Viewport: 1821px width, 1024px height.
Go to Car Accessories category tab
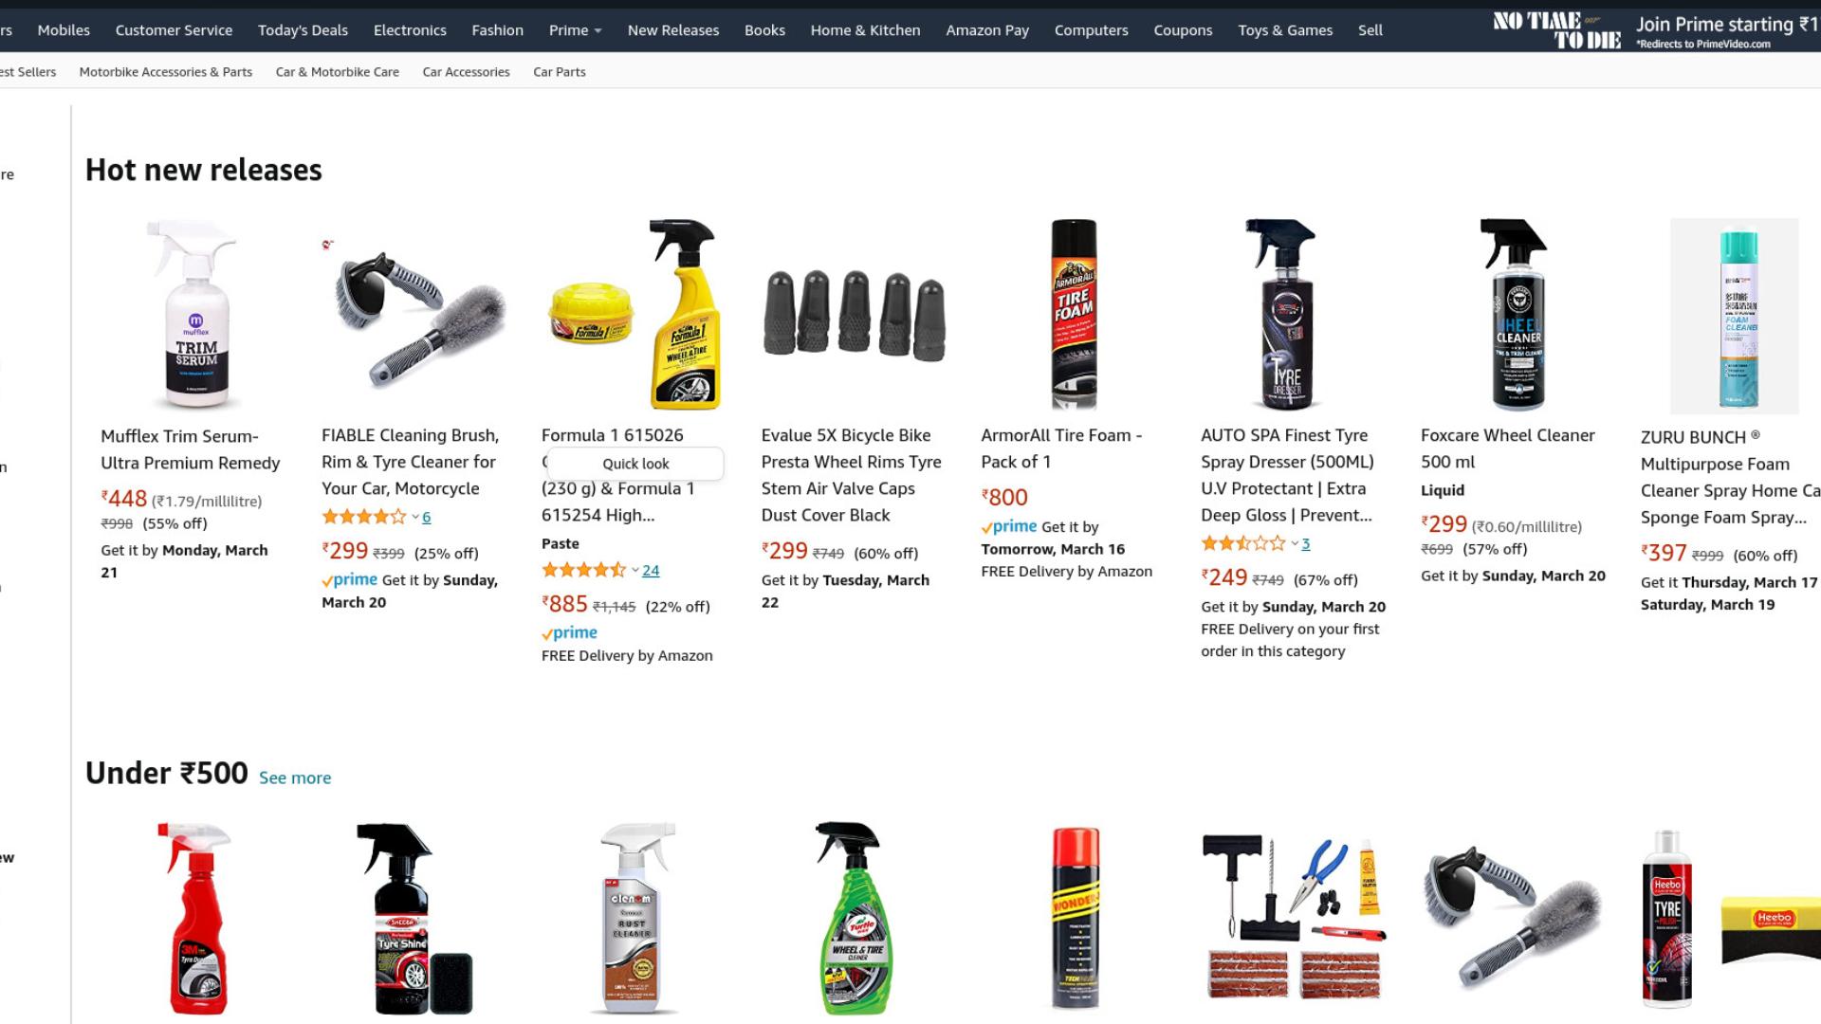click(x=466, y=72)
